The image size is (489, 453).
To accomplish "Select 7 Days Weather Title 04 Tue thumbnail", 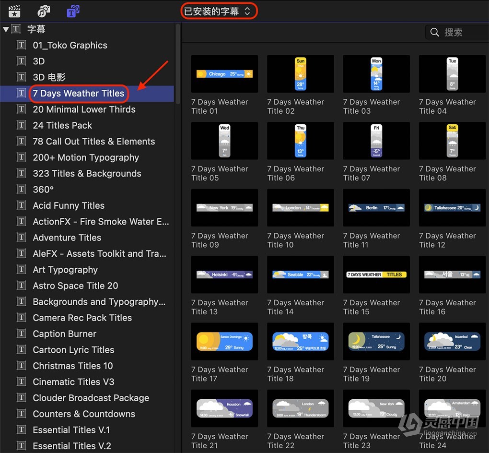I will pyautogui.click(x=452, y=74).
